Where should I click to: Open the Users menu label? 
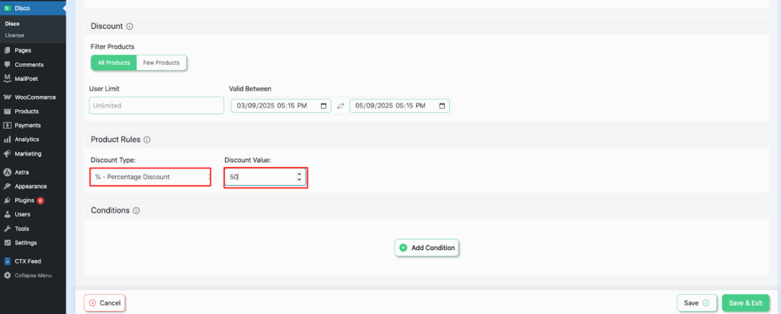point(22,214)
